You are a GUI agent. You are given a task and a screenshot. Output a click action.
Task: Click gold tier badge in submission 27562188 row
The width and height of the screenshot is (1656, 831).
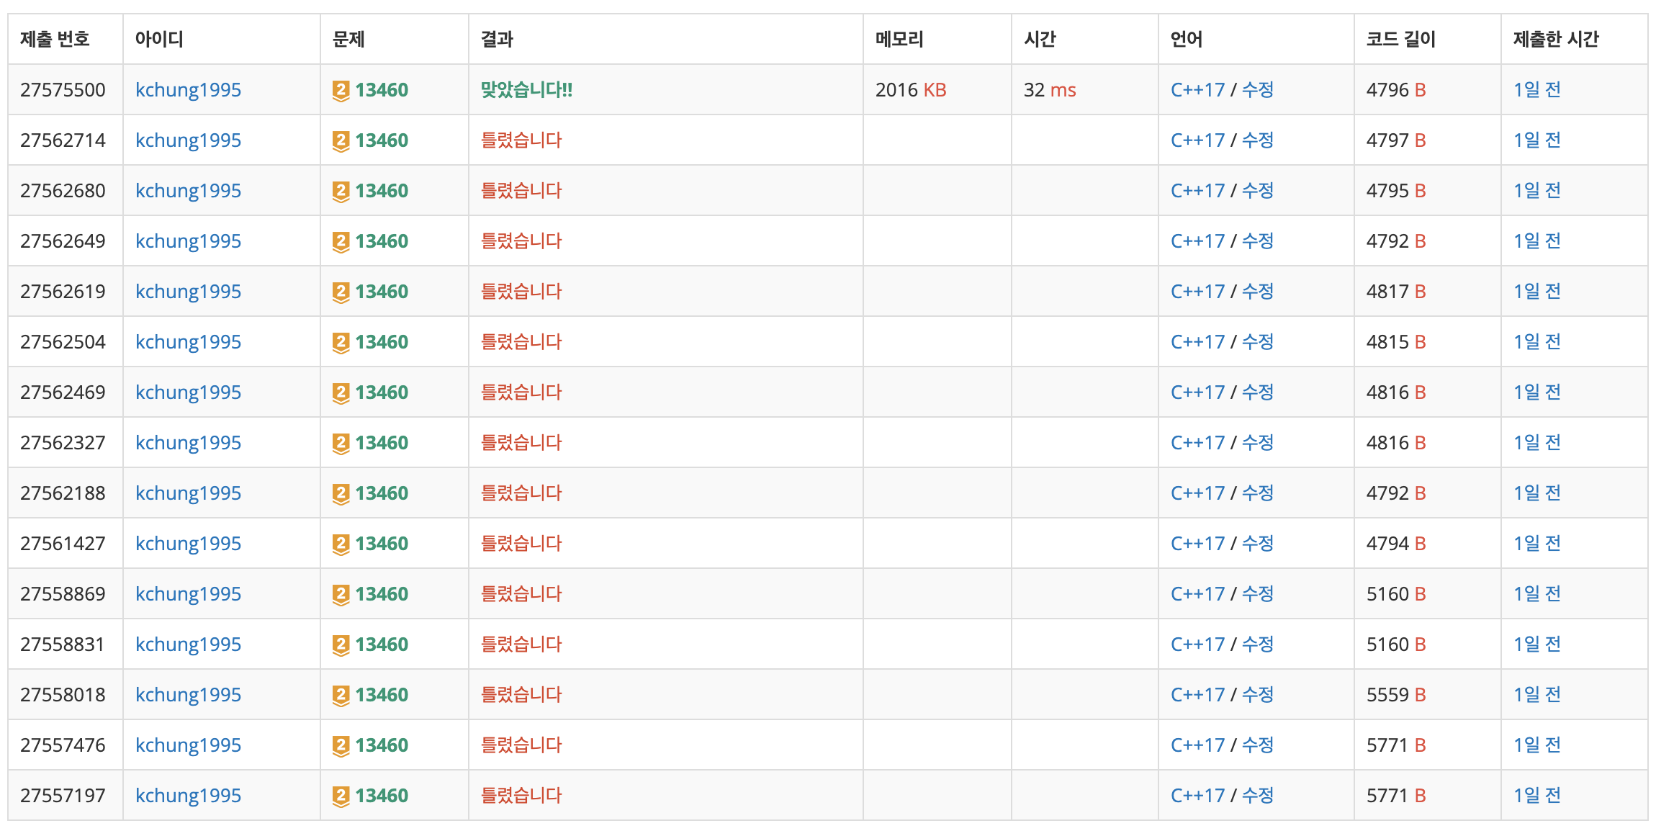(x=341, y=494)
